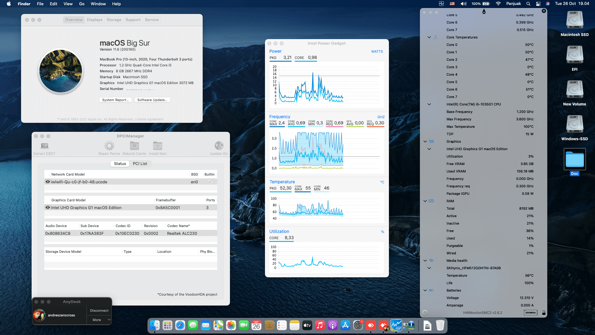This screenshot has height=335, width=595.
Task: Open Trash in the Dock
Action: click(x=440, y=325)
